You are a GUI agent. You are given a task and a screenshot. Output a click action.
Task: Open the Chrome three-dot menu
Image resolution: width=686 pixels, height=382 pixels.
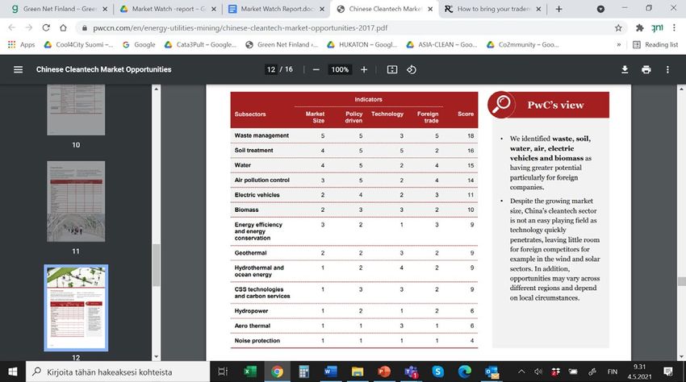point(674,28)
